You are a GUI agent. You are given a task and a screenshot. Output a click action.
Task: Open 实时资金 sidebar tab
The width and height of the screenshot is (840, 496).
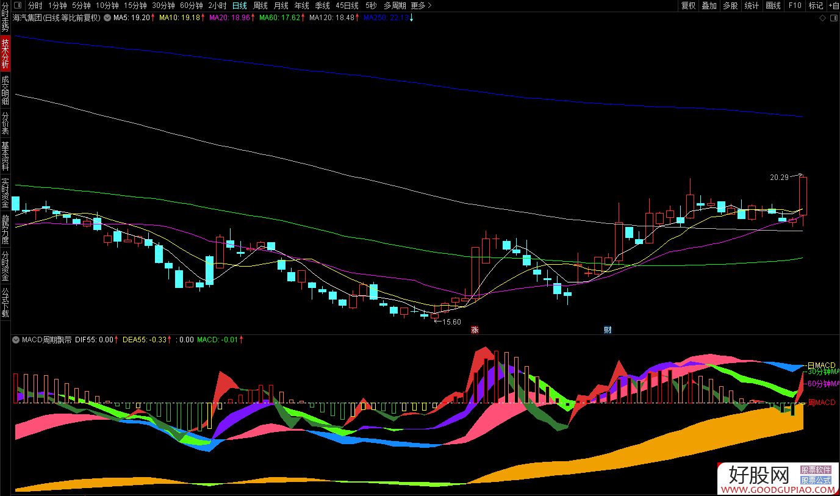pyautogui.click(x=5, y=193)
